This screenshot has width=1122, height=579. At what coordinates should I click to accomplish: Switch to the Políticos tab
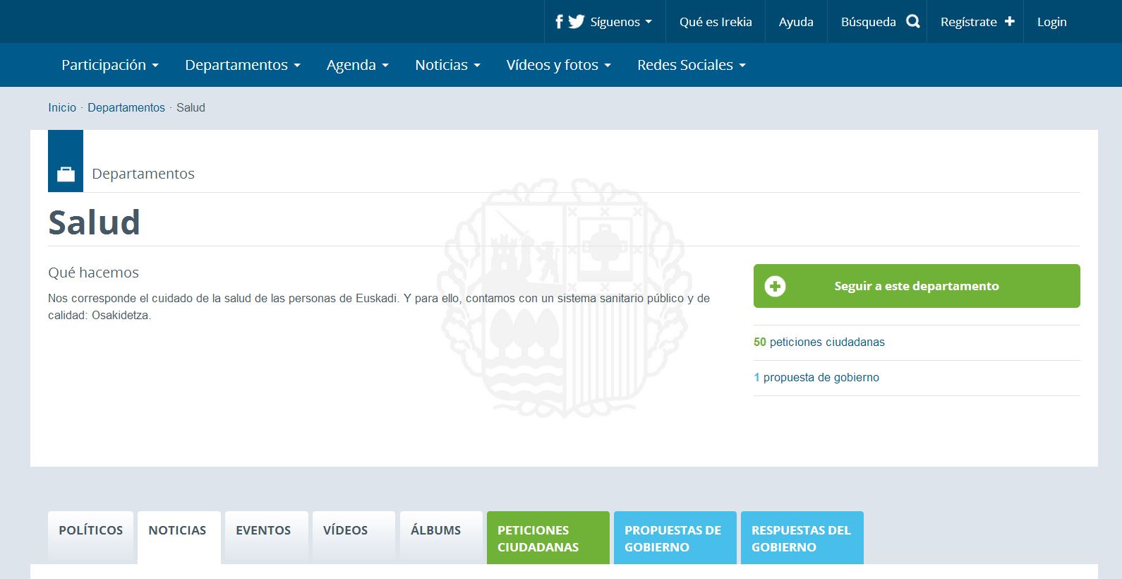click(x=90, y=530)
